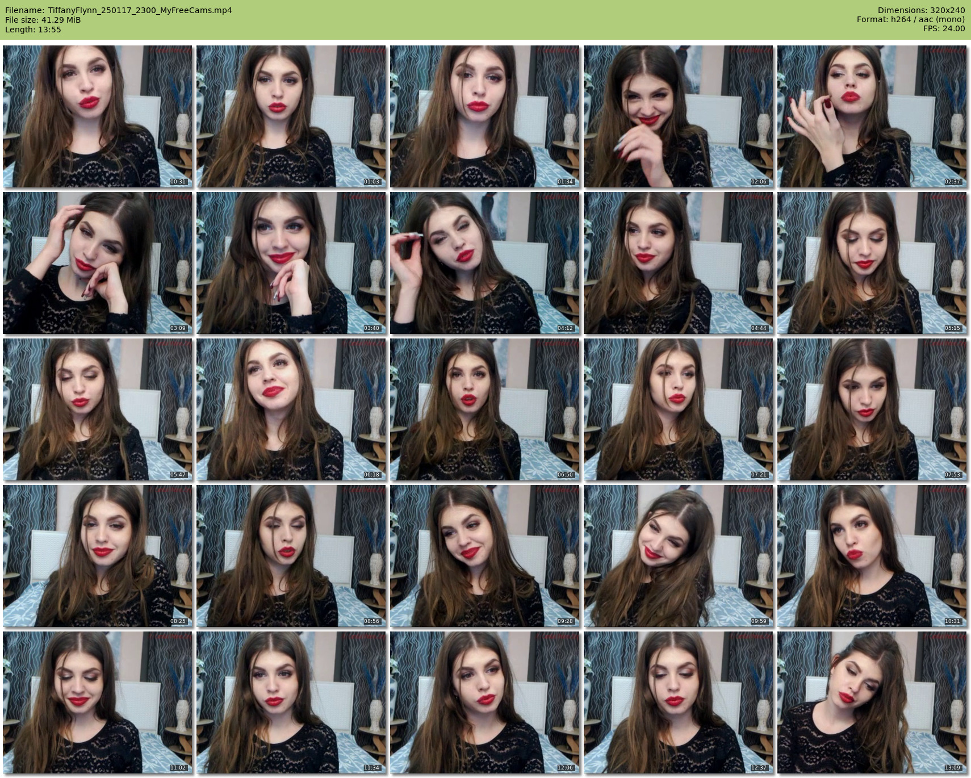Open the frame timestamped 08:25
Viewport: 971px width, 778px height.
97,556
